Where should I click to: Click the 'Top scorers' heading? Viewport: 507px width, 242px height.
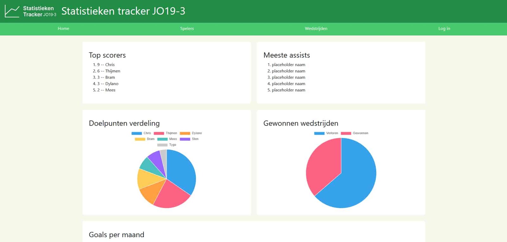coord(107,55)
